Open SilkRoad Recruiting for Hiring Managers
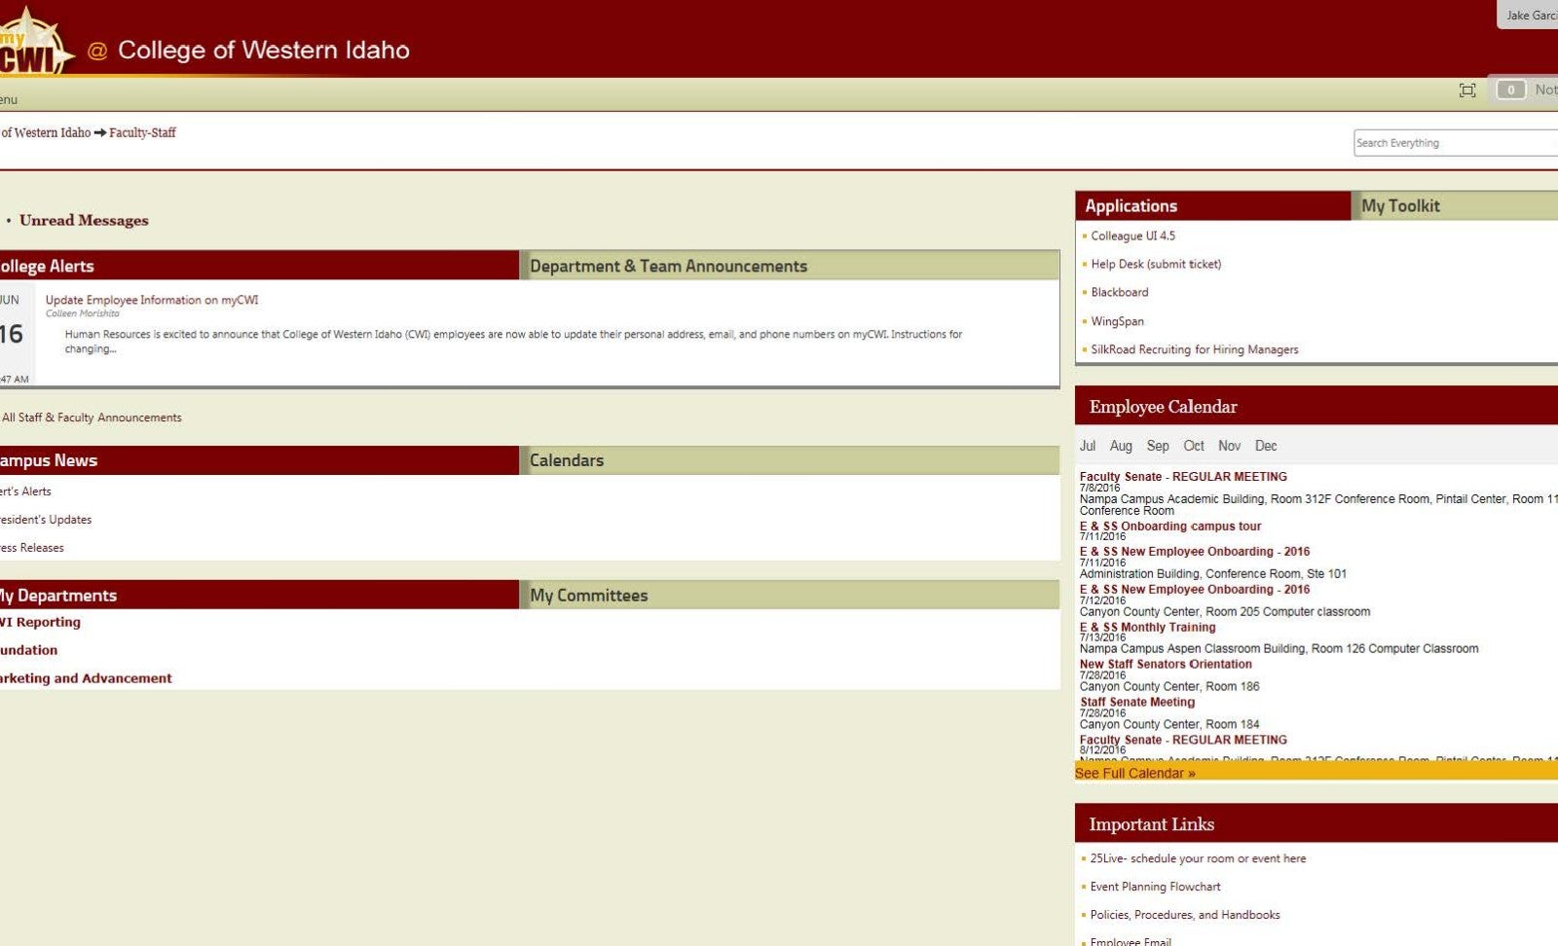The width and height of the screenshot is (1558, 946). [x=1194, y=349]
